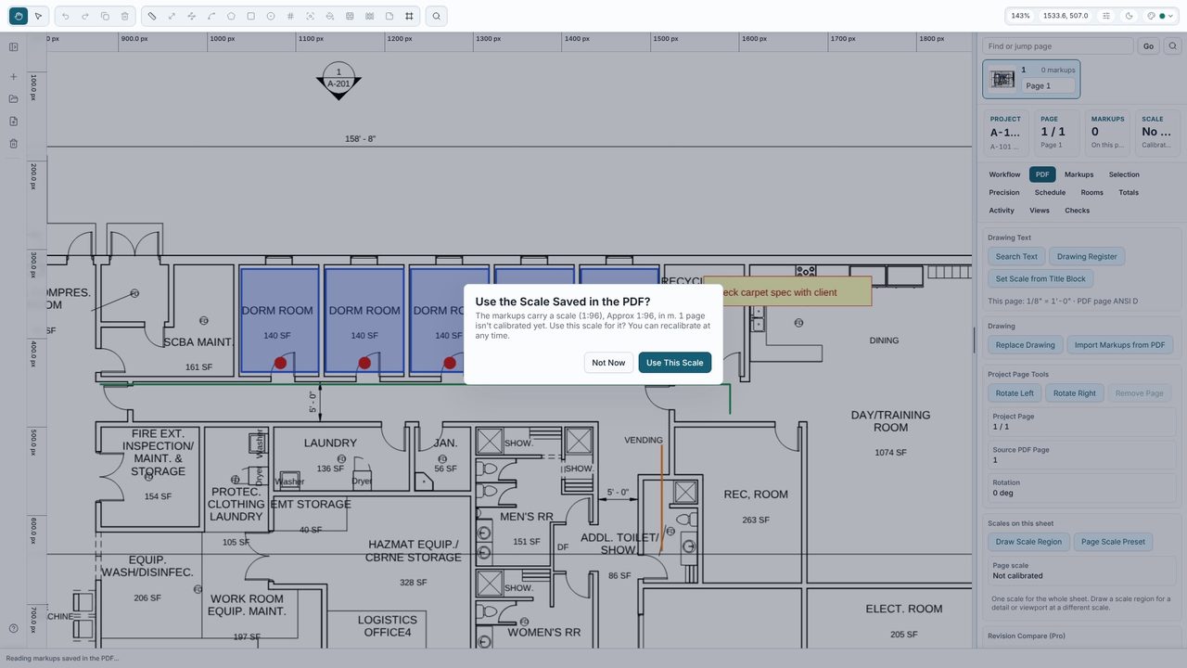Image resolution: width=1187 pixels, height=668 pixels.
Task: Toggle dark mode moon icon
Action: (x=1129, y=16)
